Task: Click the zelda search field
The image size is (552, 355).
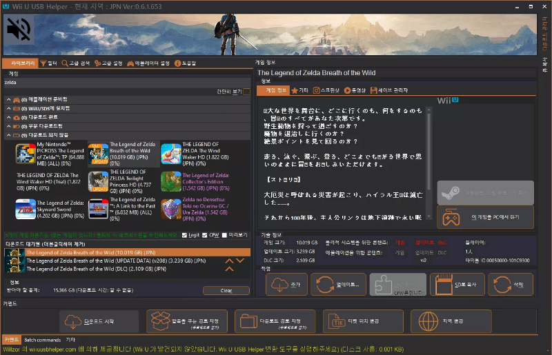Action: coord(127,83)
